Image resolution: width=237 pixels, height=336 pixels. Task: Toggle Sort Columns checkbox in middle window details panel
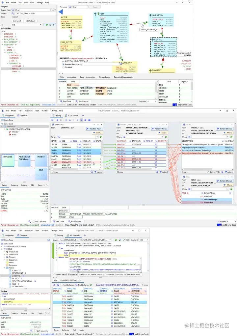pyautogui.click(x=34, y=222)
